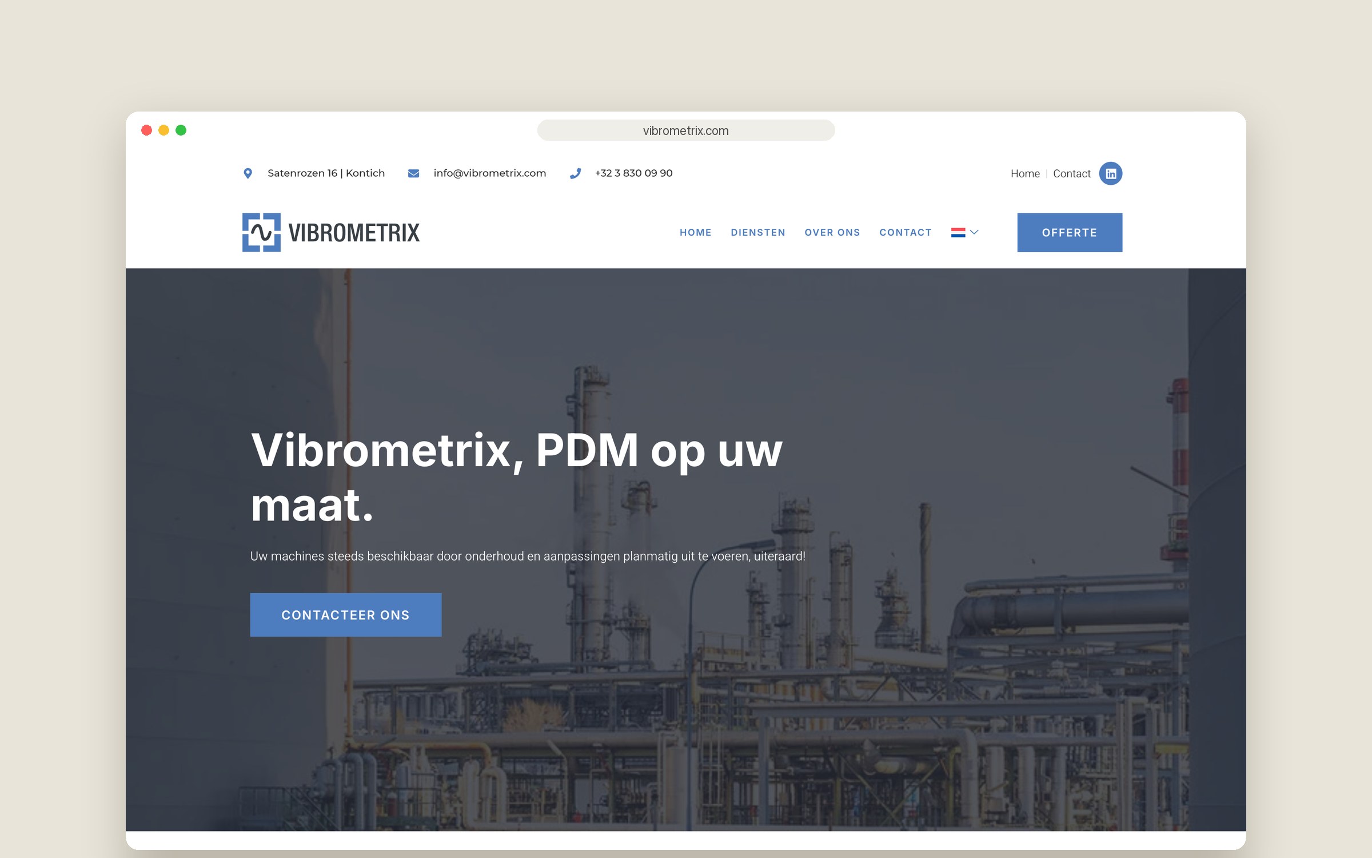1372x858 pixels.
Task: Open the LinkedIn profile icon
Action: point(1110,173)
